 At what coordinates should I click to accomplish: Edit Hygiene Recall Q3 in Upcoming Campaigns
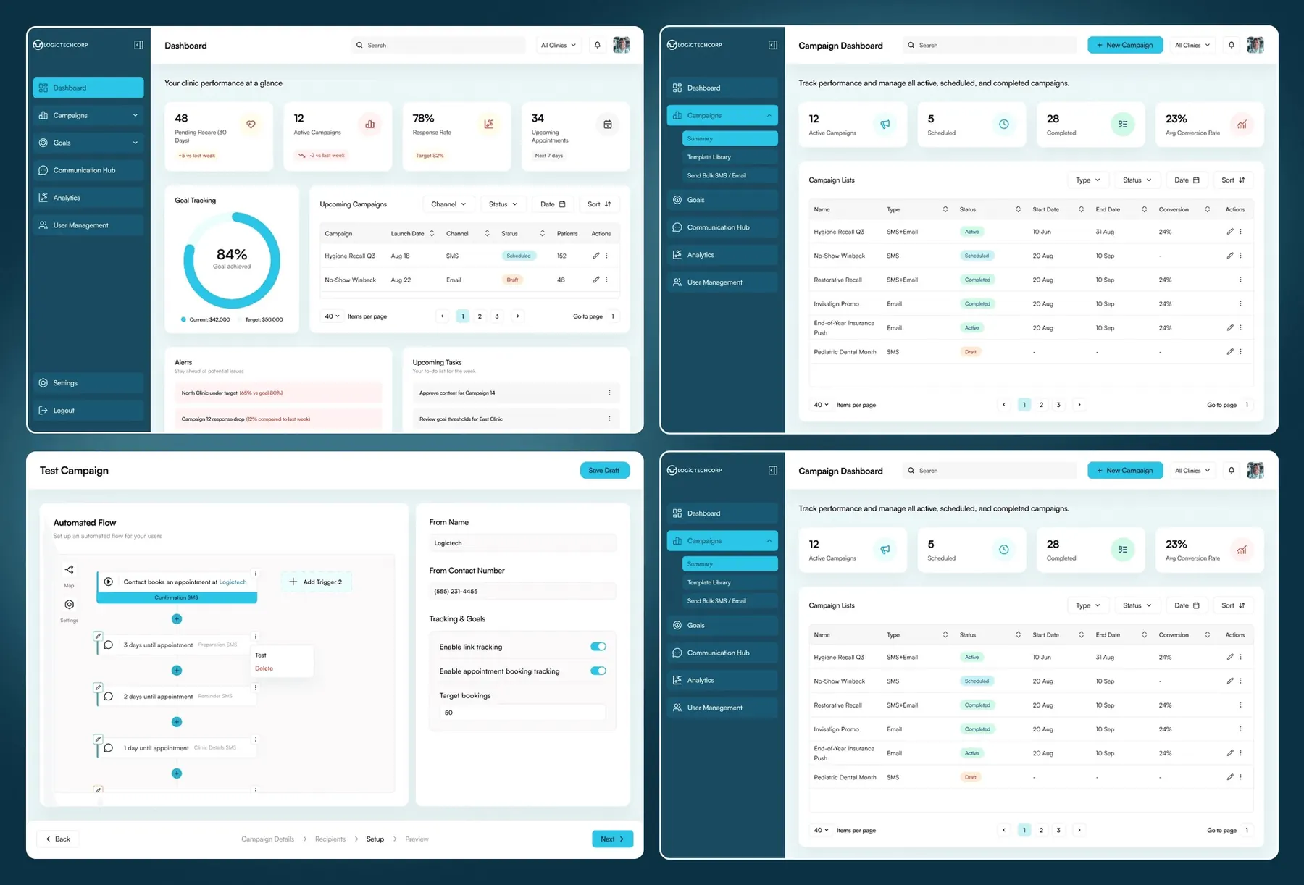pos(596,256)
